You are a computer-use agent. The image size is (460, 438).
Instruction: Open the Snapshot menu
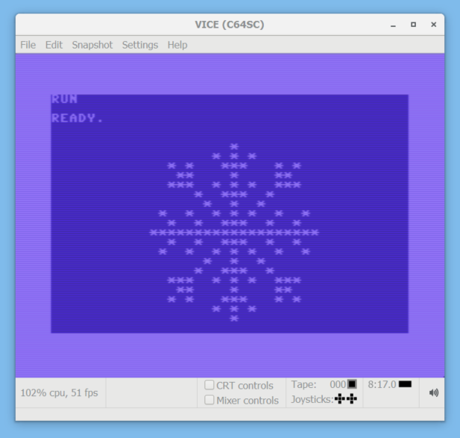click(x=92, y=45)
